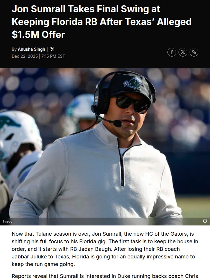Open the X icon beside Anusha Singh

pyautogui.click(x=52, y=49)
